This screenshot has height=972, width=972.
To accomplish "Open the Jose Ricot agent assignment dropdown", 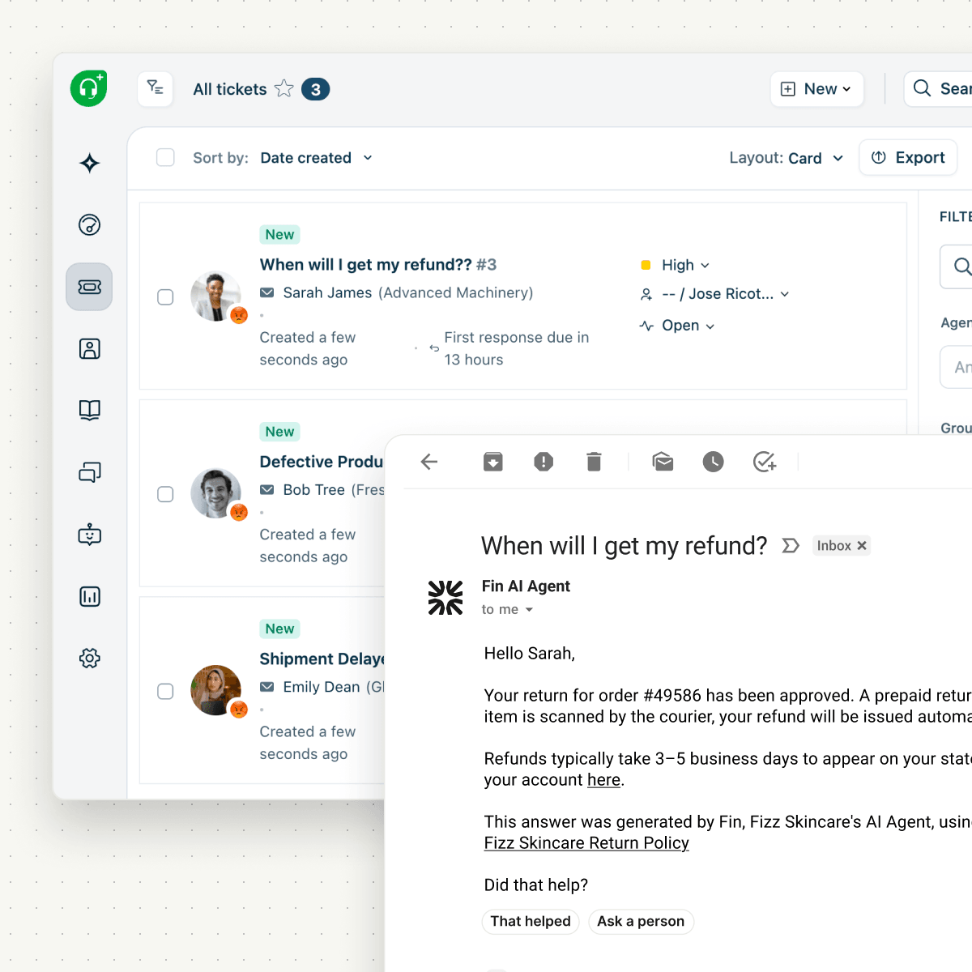I will click(x=726, y=294).
